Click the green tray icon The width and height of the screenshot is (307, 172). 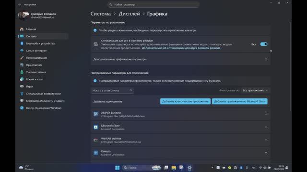point(229,168)
